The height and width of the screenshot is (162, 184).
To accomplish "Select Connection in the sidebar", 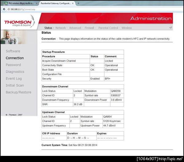I will click(x=15, y=58).
